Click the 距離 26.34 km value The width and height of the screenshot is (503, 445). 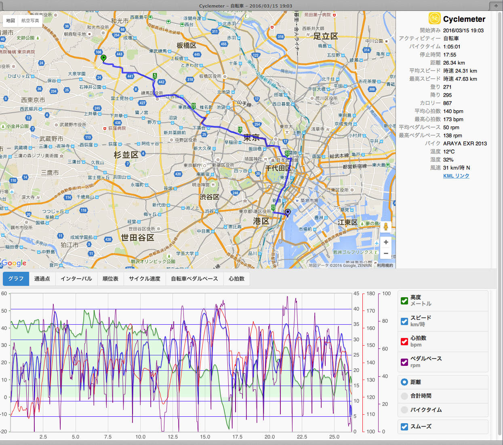(454, 63)
